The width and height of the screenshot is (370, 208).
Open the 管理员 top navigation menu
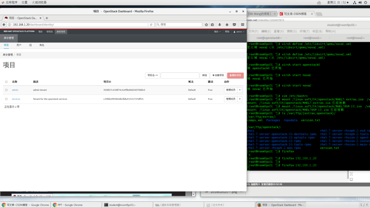(50, 32)
